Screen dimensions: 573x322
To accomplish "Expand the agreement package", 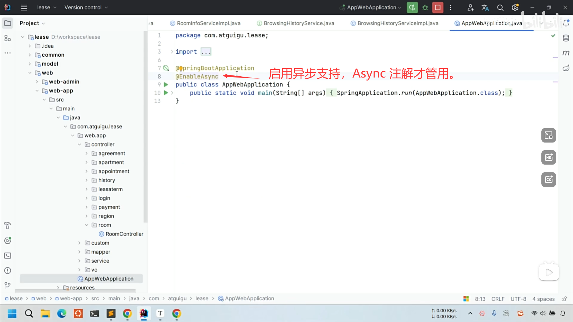I will (87, 154).
